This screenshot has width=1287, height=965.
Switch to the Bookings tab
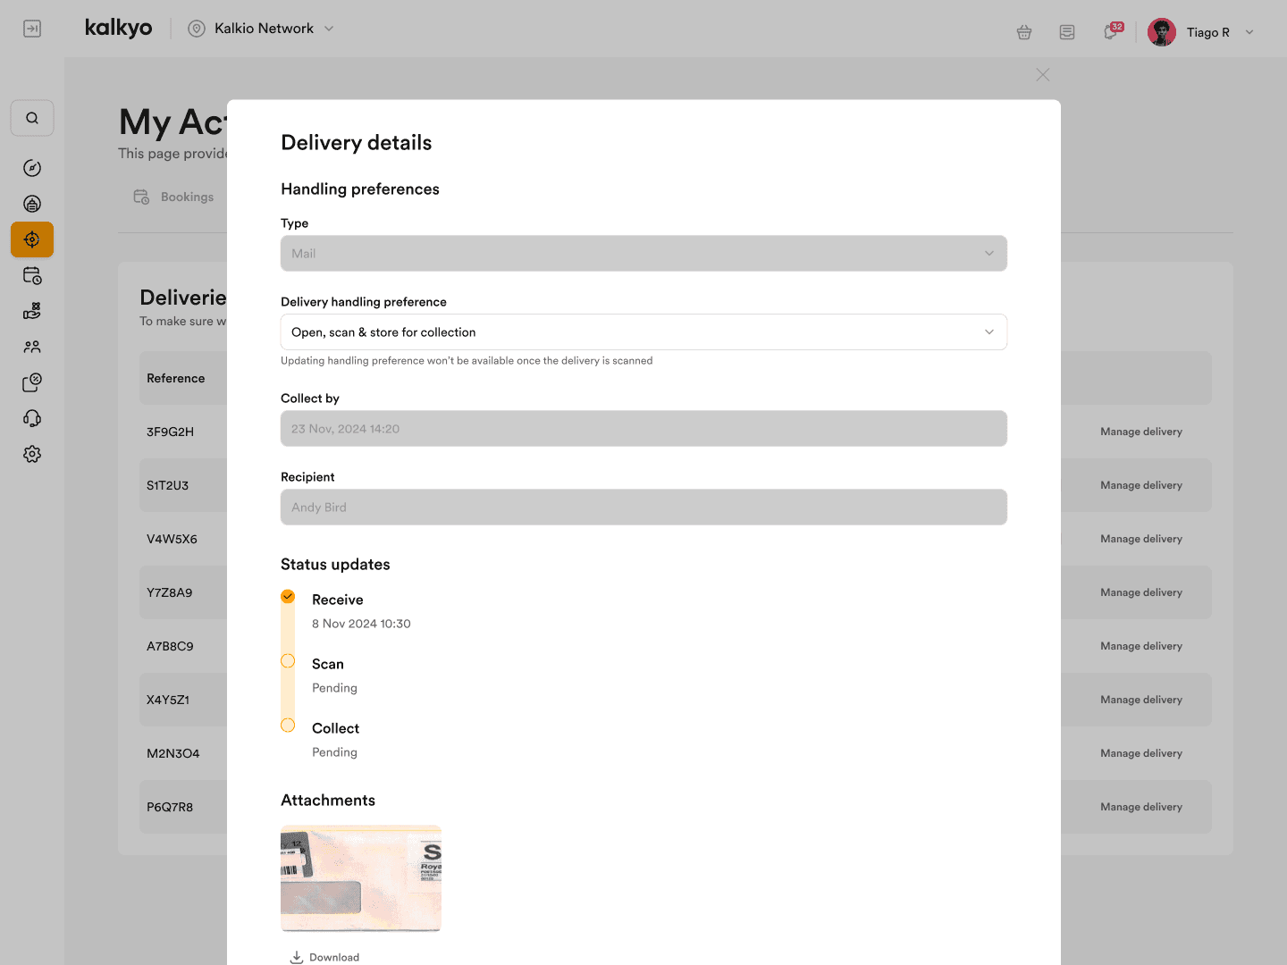[173, 197]
